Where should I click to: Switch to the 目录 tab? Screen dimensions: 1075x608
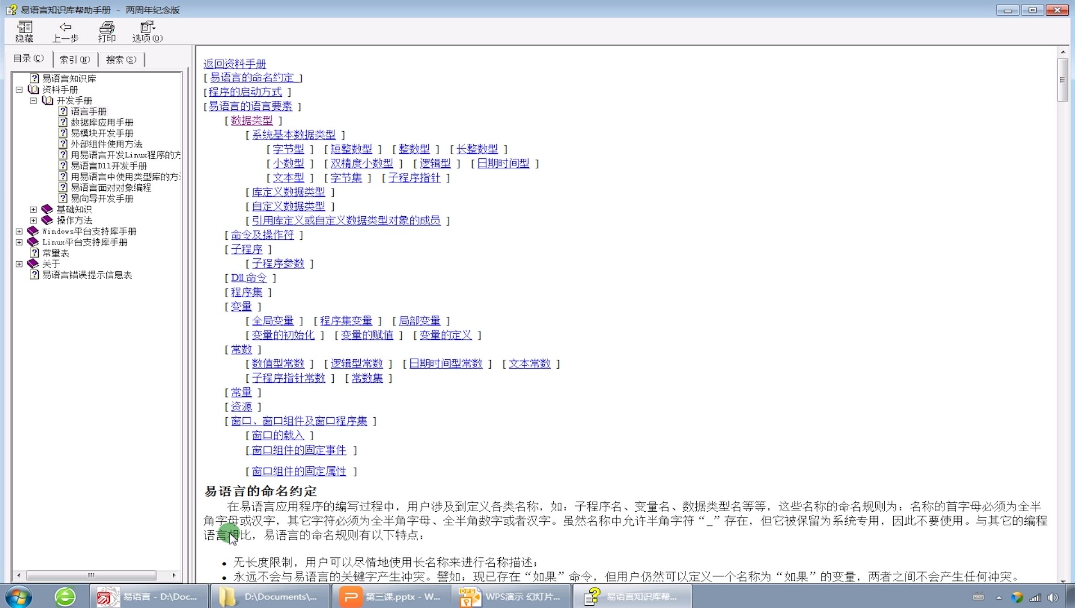(x=29, y=59)
